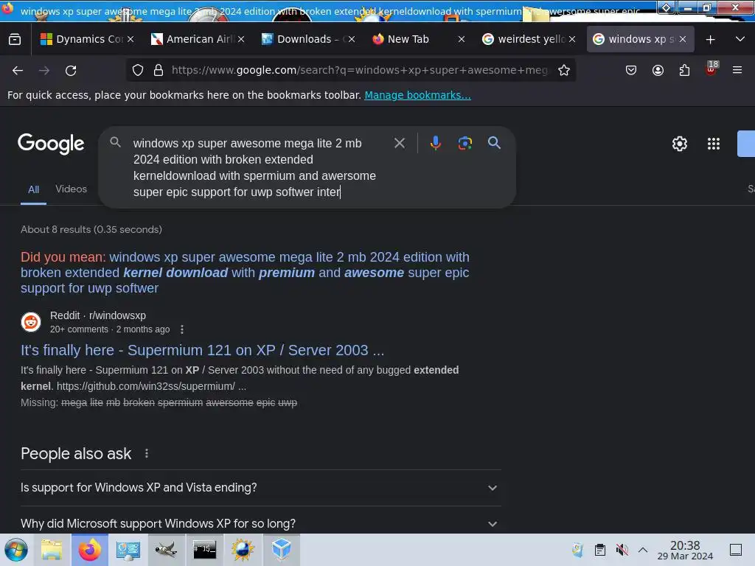Viewport: 755px width, 566px height.
Task: Open uBlock extension with 18 badge
Action: pos(711,69)
